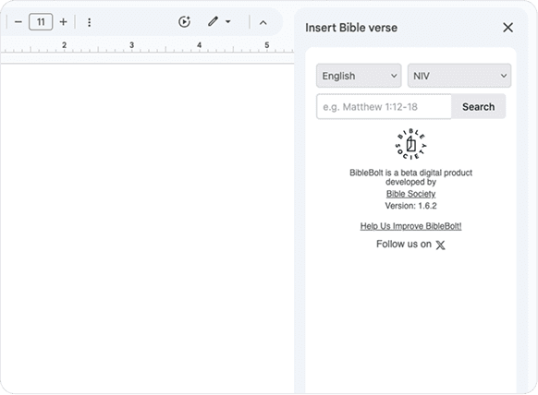538x395 pixels.
Task: Collapse the toolbar with the up chevron
Action: click(x=263, y=22)
